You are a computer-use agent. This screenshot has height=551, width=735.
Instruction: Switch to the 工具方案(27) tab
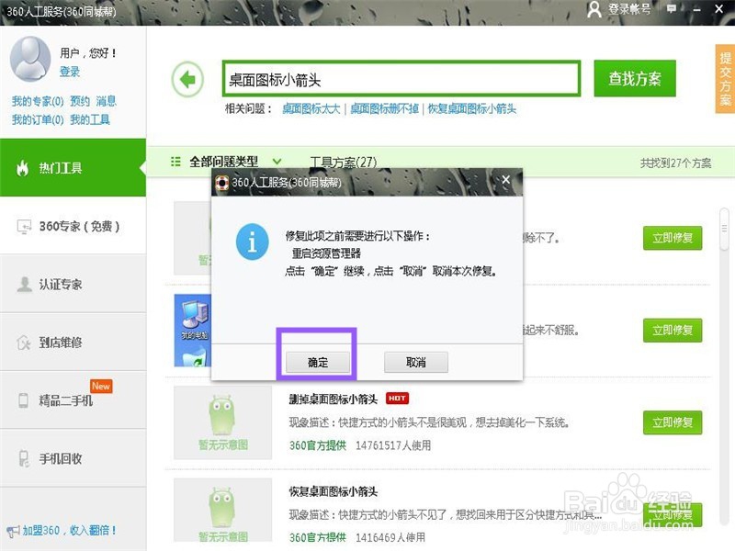(346, 160)
